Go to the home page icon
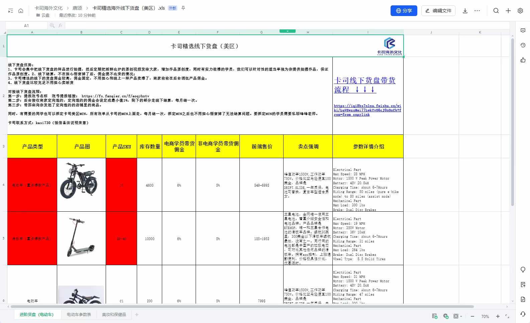Image resolution: width=530 pixels, height=323 pixels. coord(21,11)
